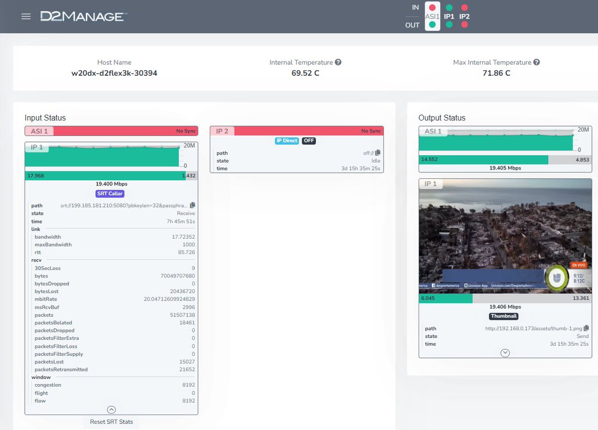Click the congestion row under window
The image size is (598, 430).
tap(115, 385)
